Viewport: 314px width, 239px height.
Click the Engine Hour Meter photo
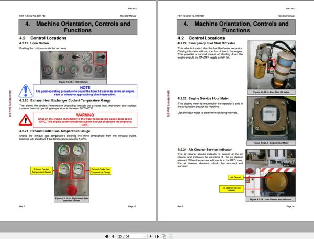click(x=271, y=118)
